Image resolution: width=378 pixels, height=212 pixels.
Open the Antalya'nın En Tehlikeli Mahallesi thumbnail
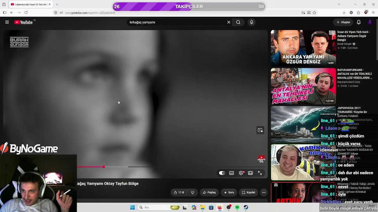[303, 86]
